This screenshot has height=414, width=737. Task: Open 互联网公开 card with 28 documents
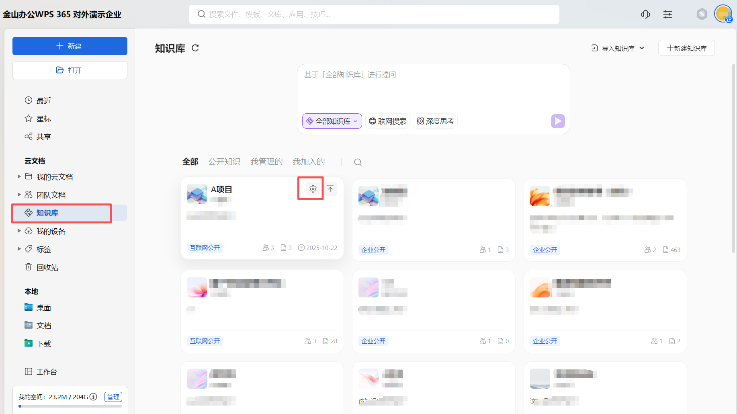pos(262,312)
